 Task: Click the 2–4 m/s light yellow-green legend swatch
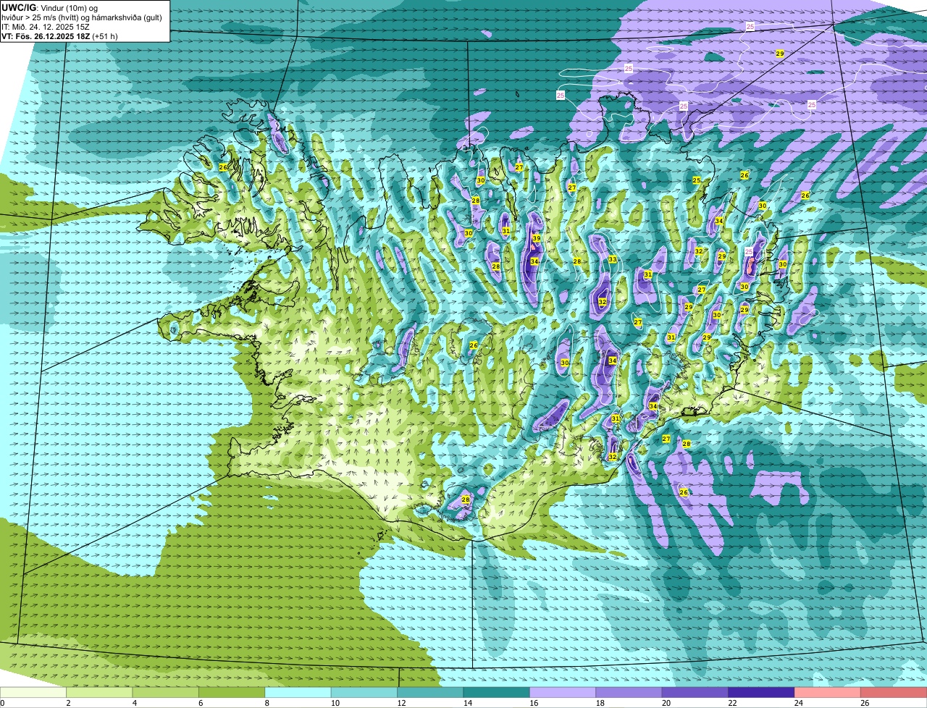point(99,692)
